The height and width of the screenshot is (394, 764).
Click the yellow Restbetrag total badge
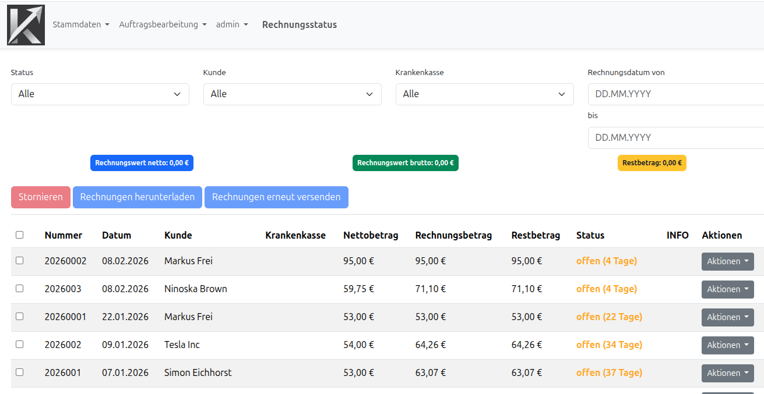652,163
